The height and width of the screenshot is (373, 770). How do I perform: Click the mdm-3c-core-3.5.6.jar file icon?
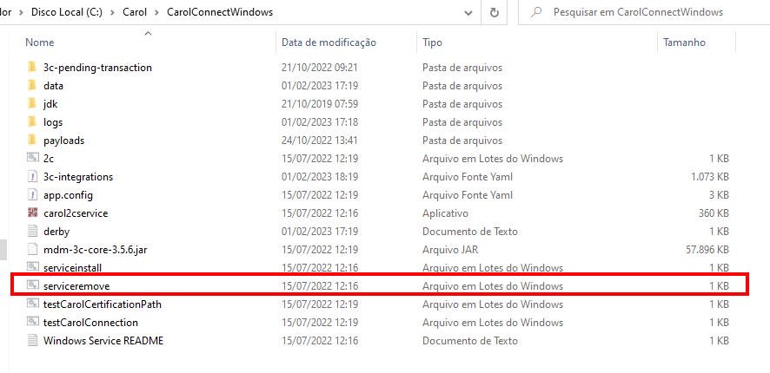(32, 250)
